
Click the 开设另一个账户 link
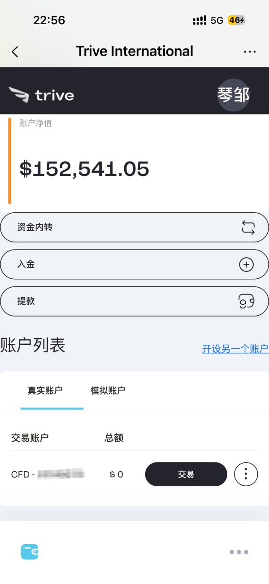[235, 349]
